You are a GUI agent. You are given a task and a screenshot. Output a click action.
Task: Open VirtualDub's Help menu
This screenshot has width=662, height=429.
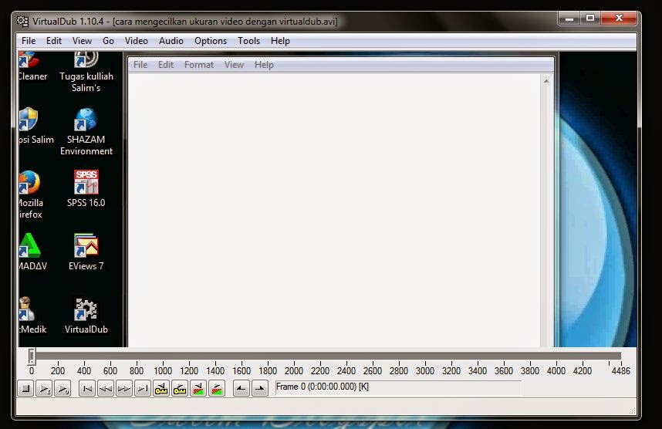tap(280, 41)
